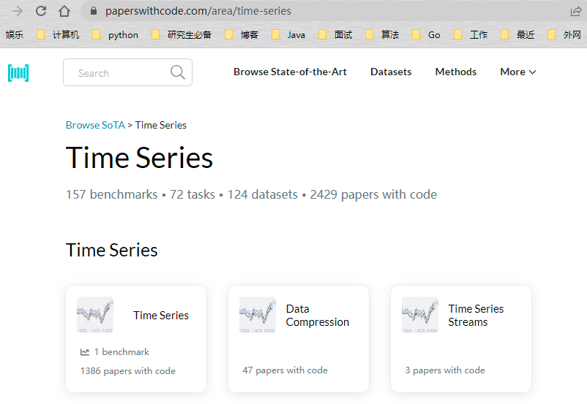Open the Datasets navigation item
This screenshot has width=587, height=404.
pos(391,72)
